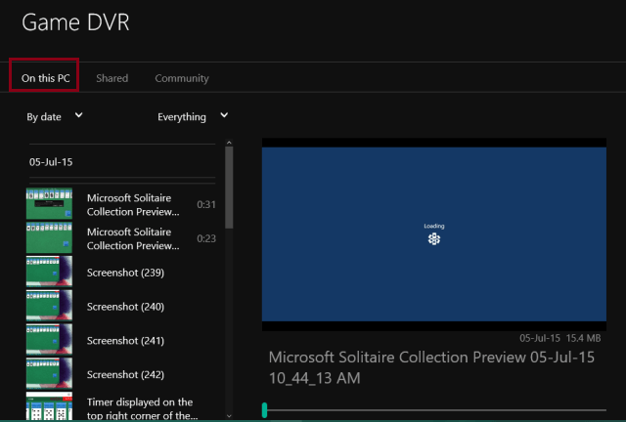Click the 05-Jul-15 date group header

(51, 162)
